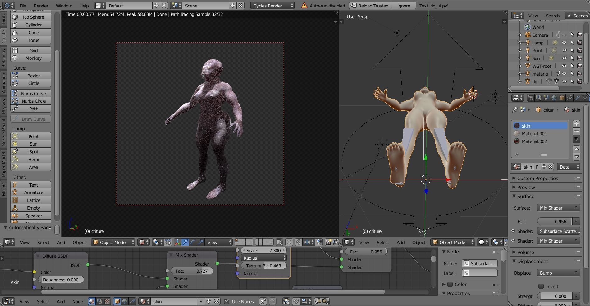590x306 pixels.
Task: Adjust the Surface Fac 0.956 slider
Action: [555, 222]
